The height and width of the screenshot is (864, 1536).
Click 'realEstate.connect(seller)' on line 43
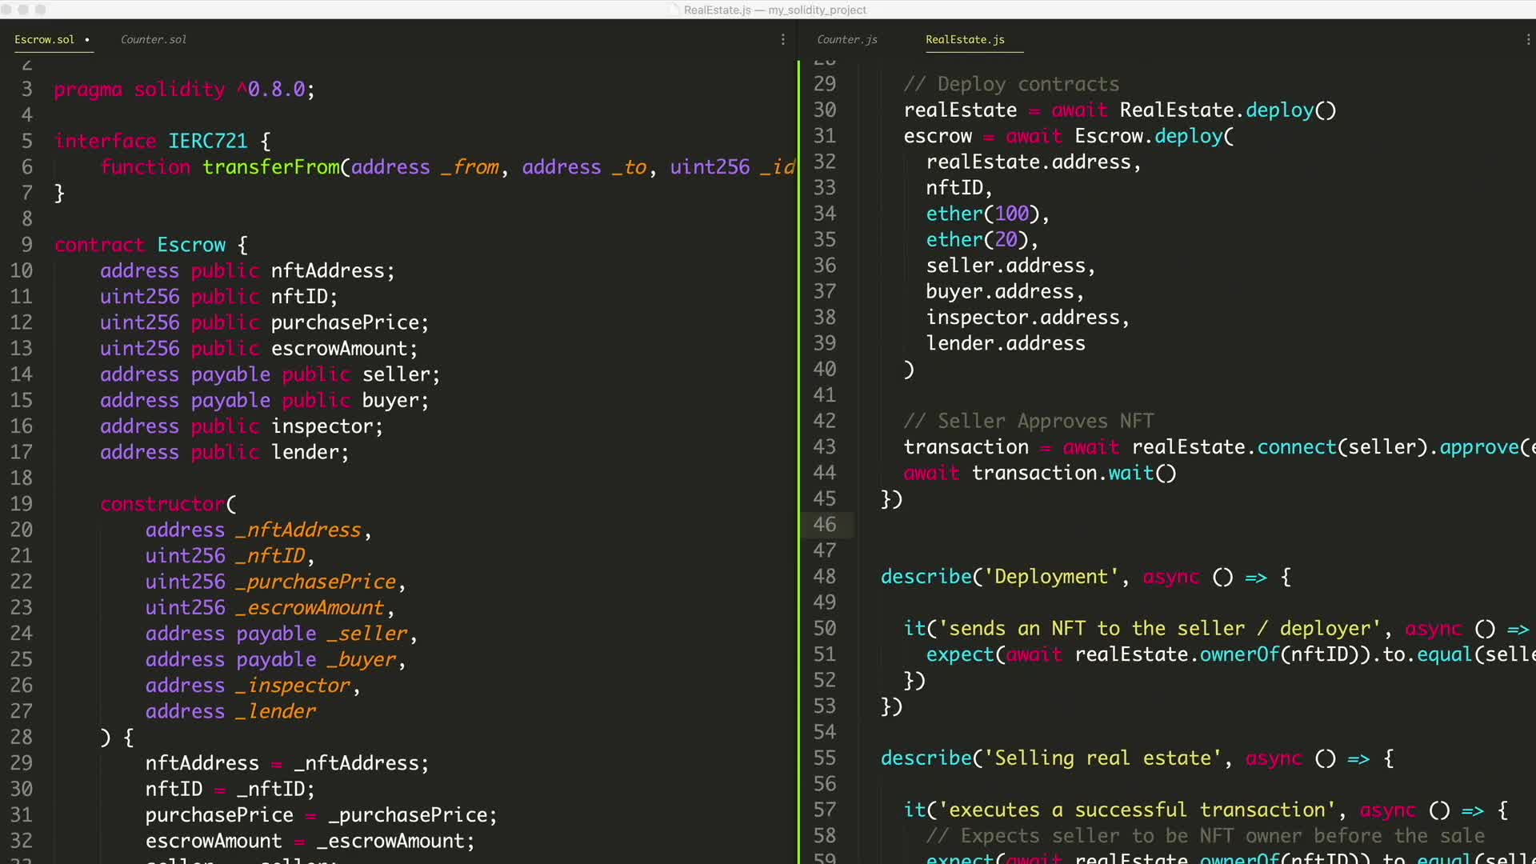click(1279, 447)
